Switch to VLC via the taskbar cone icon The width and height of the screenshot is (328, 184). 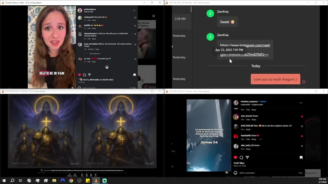coord(96,181)
